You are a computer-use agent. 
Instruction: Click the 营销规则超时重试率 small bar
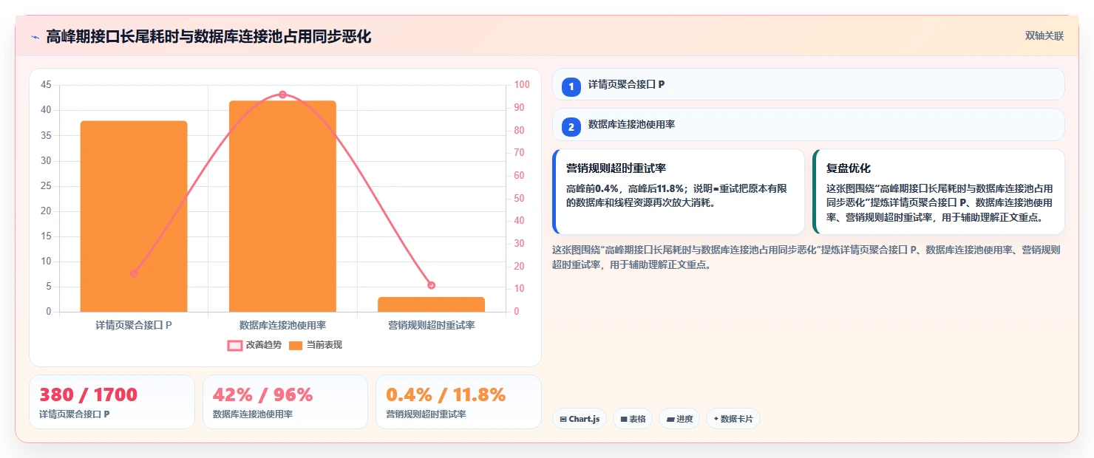tap(432, 304)
